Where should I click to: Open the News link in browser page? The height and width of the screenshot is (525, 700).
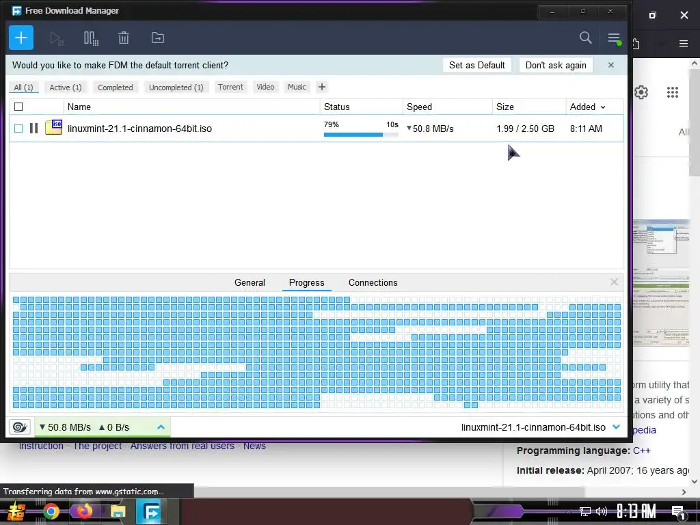254,446
